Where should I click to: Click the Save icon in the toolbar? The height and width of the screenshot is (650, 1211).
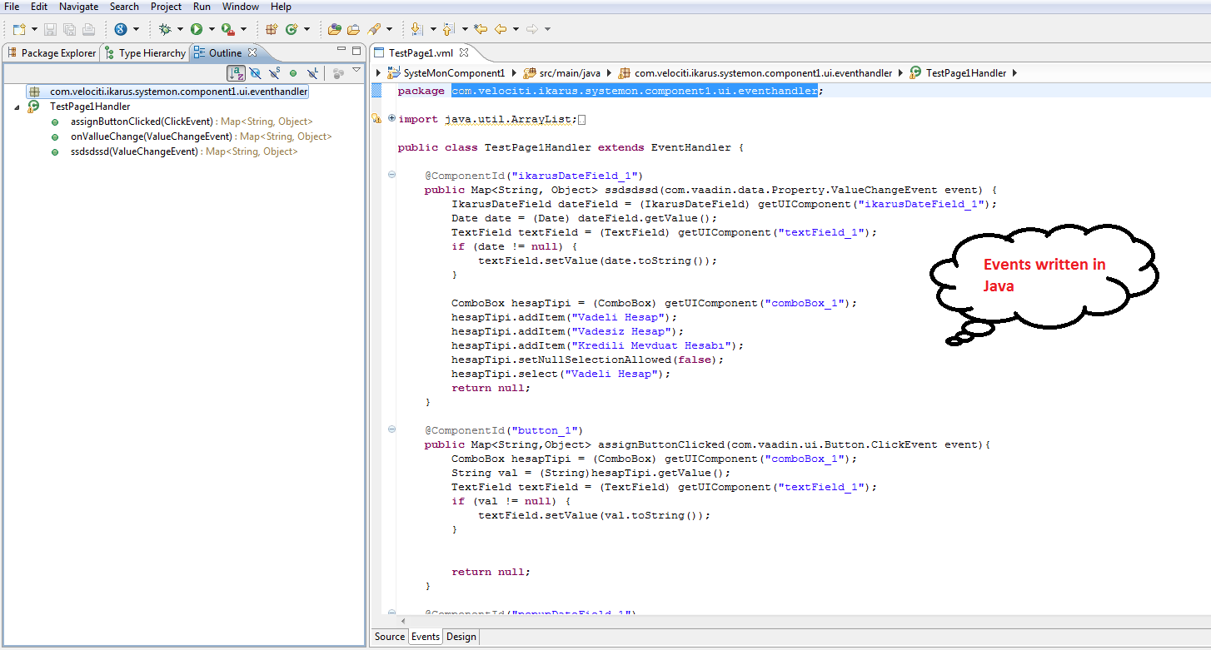click(50, 29)
